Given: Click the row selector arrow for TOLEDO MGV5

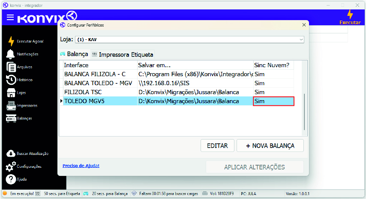Looking at the screenshot, I should (x=61, y=101).
